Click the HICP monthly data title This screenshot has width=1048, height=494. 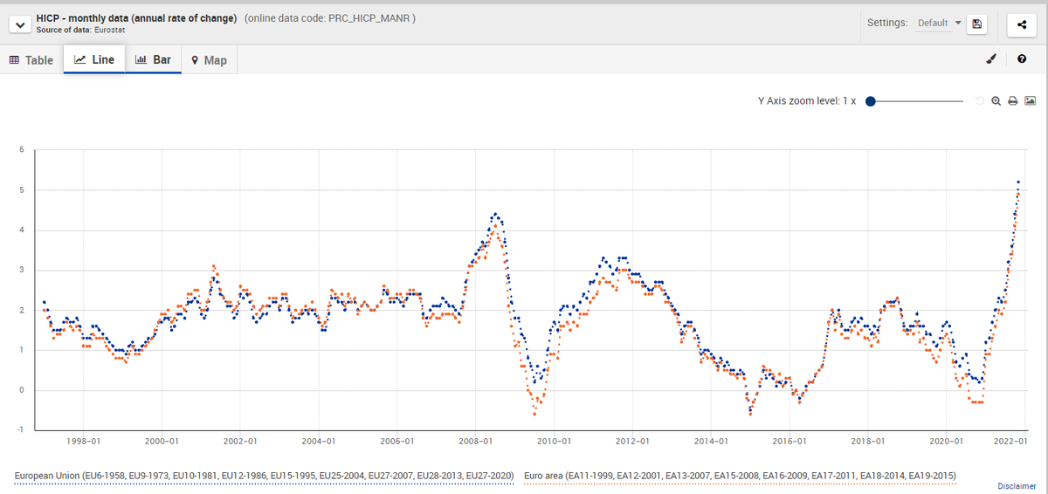137,18
